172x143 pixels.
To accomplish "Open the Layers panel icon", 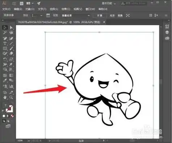I will [167, 32].
